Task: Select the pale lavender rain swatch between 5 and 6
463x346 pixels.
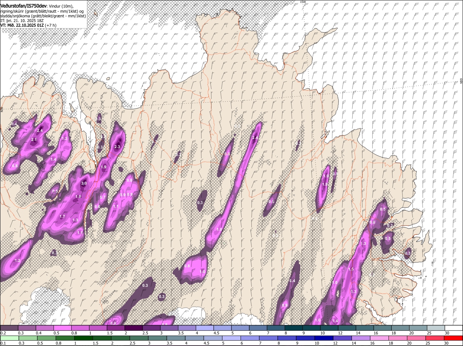Action: click(232, 338)
